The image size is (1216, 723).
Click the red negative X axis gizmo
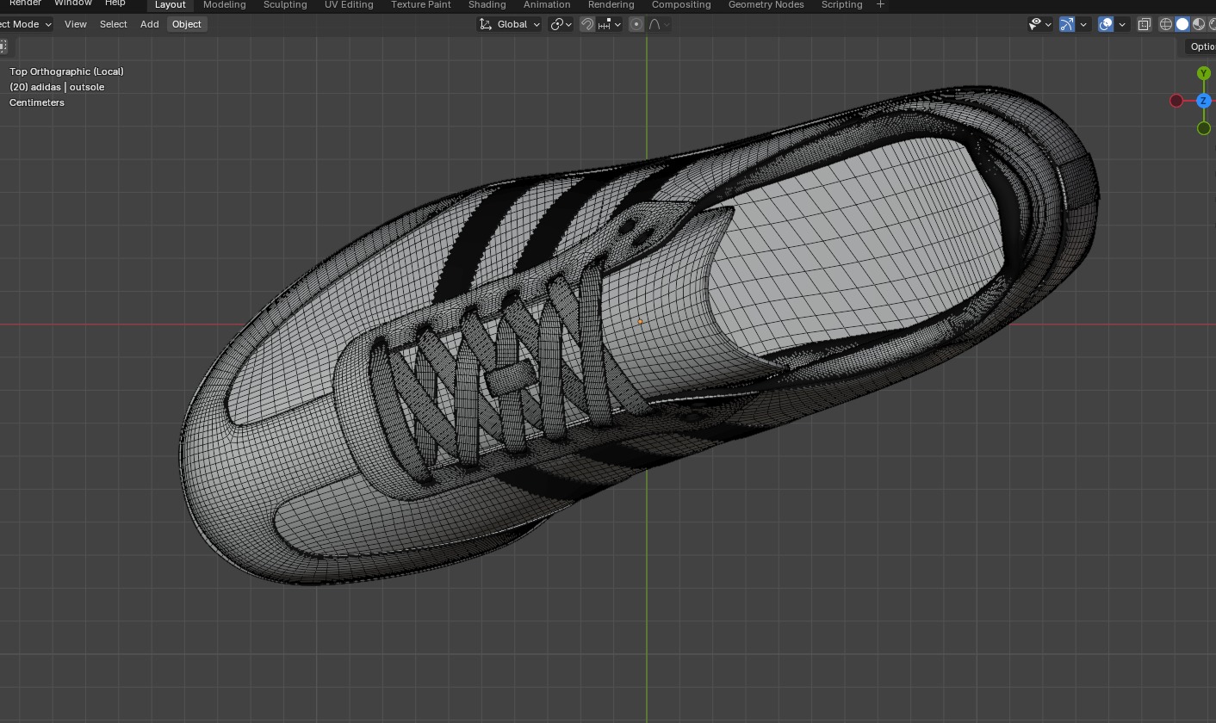tap(1176, 101)
